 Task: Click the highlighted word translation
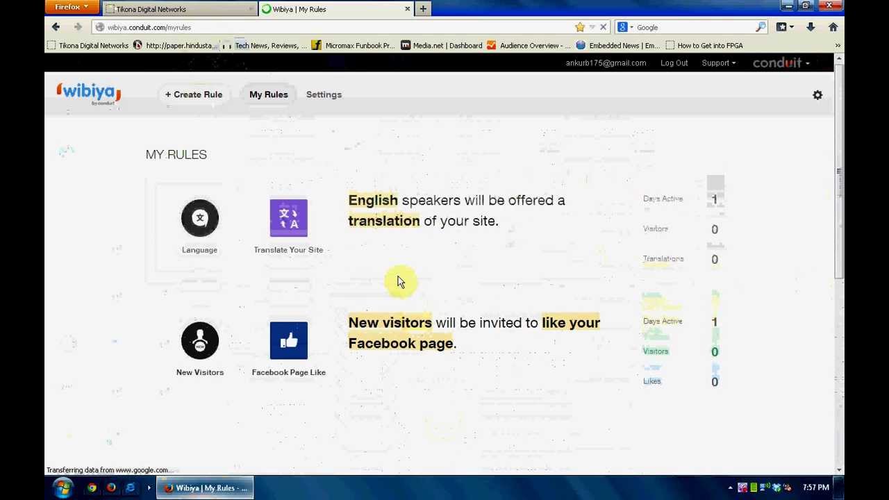point(384,221)
